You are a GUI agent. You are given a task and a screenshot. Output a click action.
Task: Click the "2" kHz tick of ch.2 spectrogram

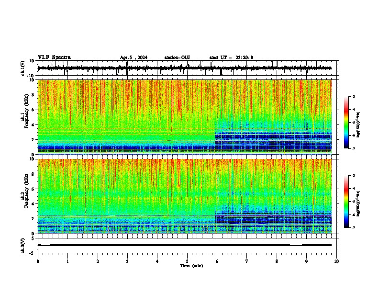33,219
